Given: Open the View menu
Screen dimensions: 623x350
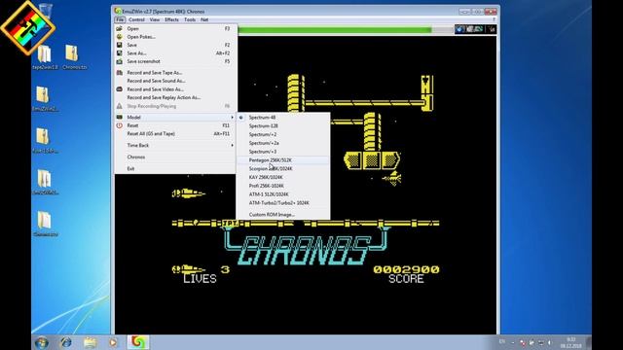Looking at the screenshot, I should pyautogui.click(x=155, y=19).
